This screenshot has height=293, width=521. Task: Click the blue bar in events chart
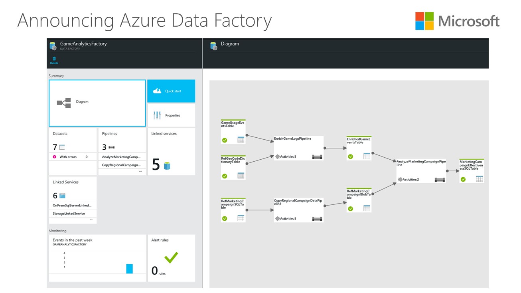point(129,269)
